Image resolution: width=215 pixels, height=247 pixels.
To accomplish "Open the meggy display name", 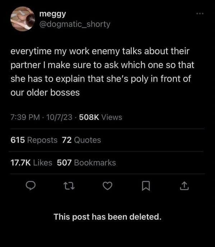I will (53, 14).
